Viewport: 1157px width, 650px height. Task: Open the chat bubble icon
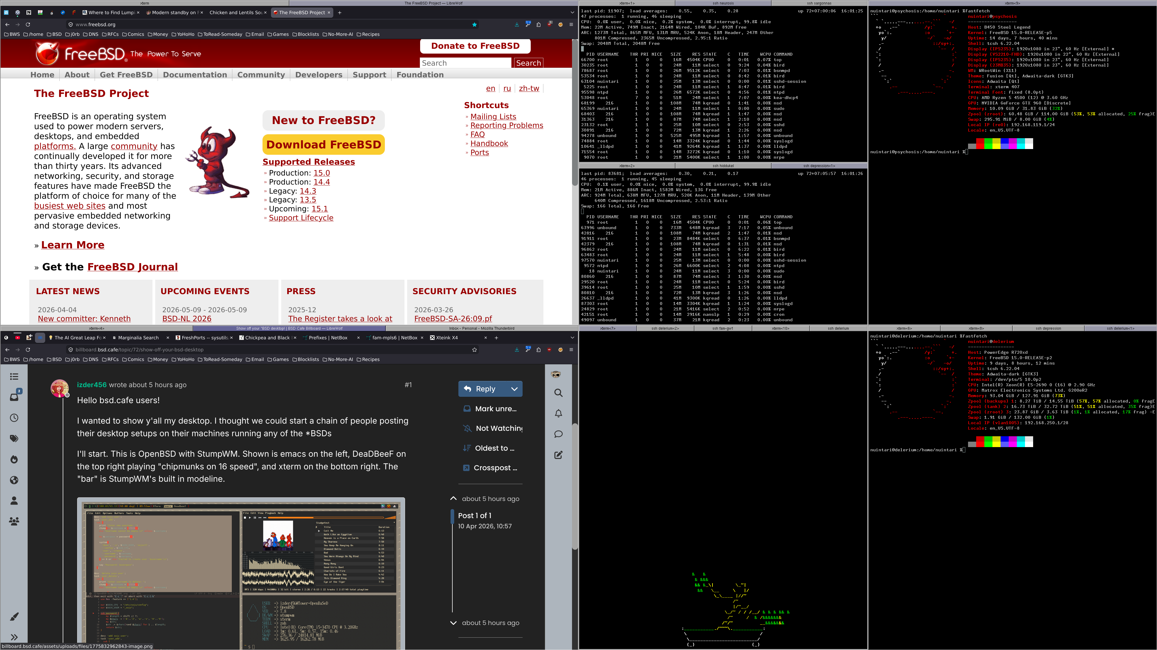click(558, 434)
